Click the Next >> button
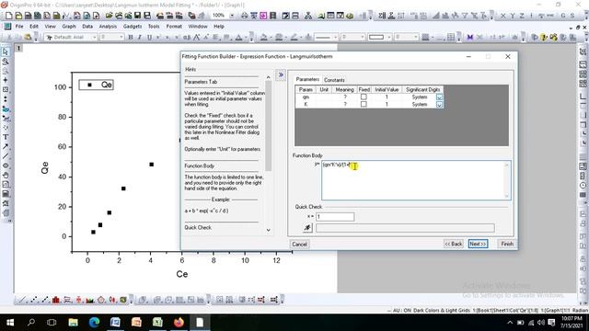The image size is (589, 331). 478,244
